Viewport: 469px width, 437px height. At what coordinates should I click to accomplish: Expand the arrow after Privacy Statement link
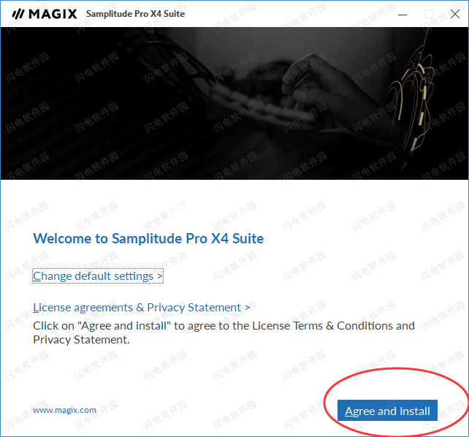pyautogui.click(x=248, y=308)
